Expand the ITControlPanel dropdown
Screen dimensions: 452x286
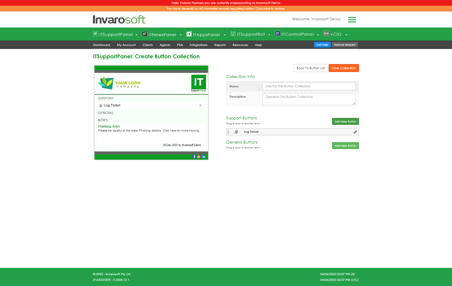tap(318, 35)
